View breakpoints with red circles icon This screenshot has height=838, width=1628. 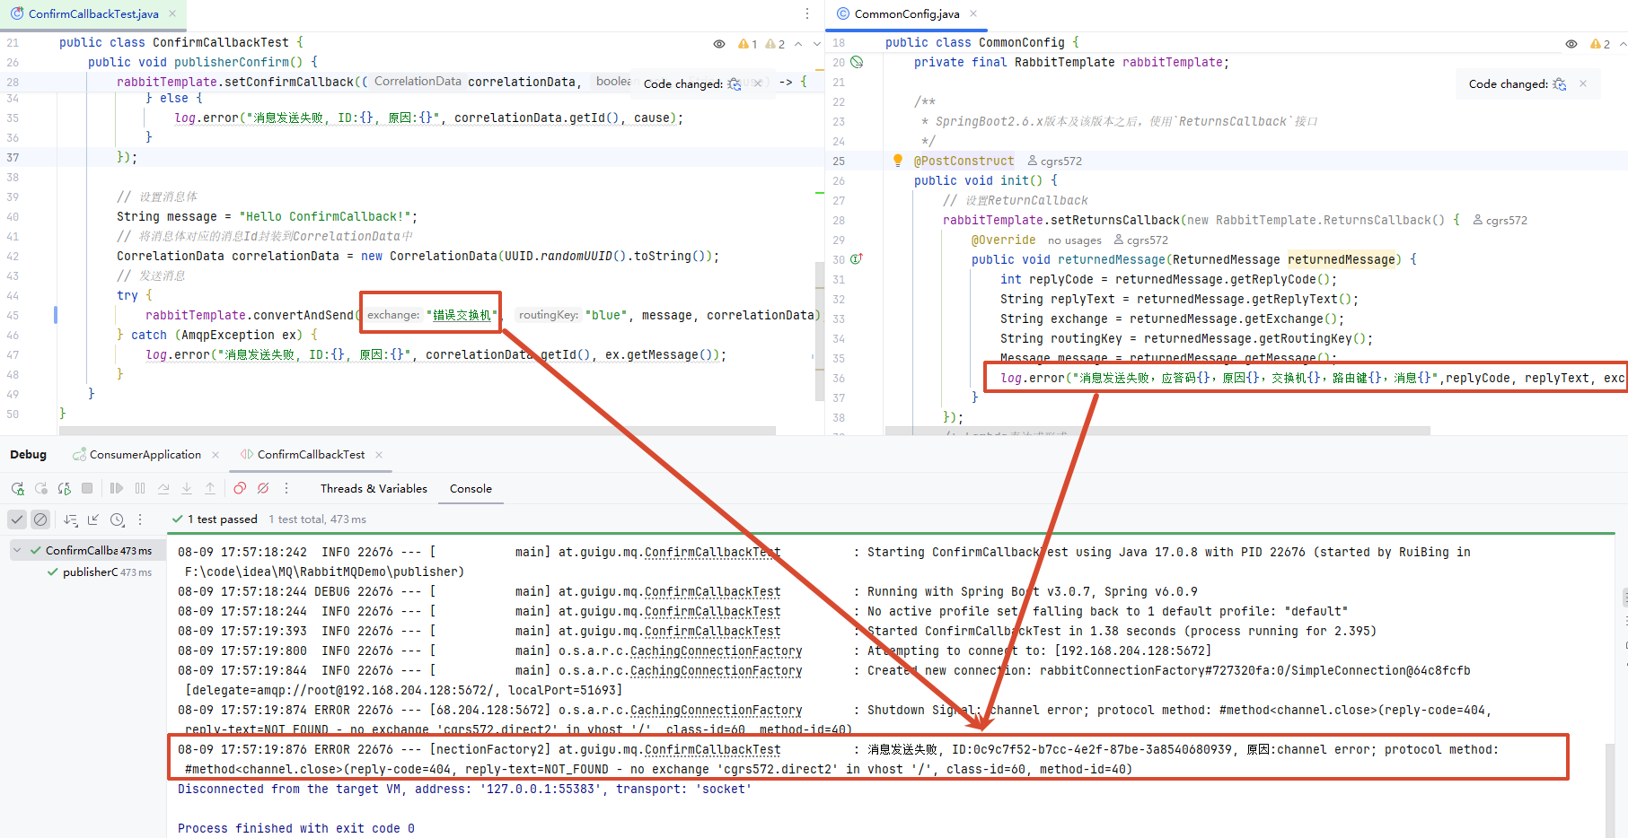(x=240, y=489)
